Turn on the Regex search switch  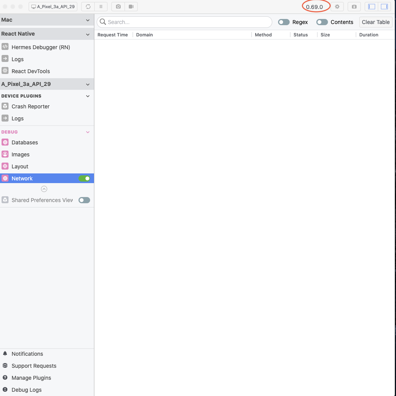click(x=283, y=22)
